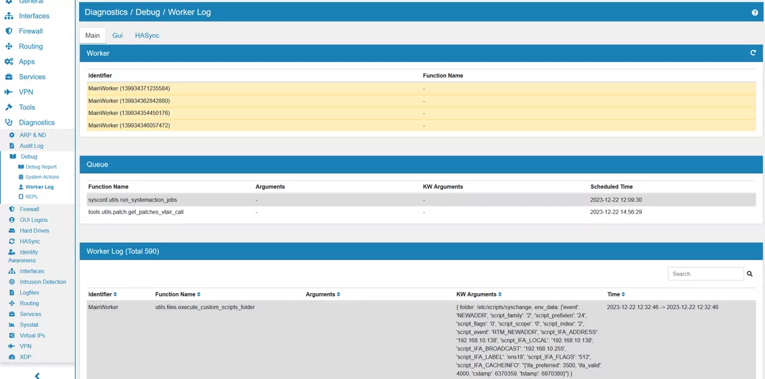Click the search magnifier icon
The width and height of the screenshot is (765, 379).
coord(749,273)
